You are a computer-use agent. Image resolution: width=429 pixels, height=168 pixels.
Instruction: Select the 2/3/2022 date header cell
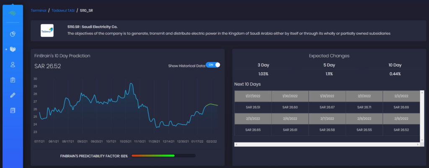click(x=253, y=119)
